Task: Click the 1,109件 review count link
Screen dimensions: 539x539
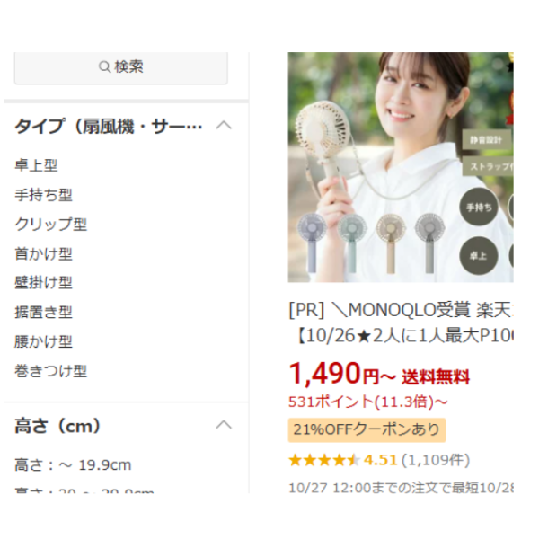Action: click(x=436, y=460)
